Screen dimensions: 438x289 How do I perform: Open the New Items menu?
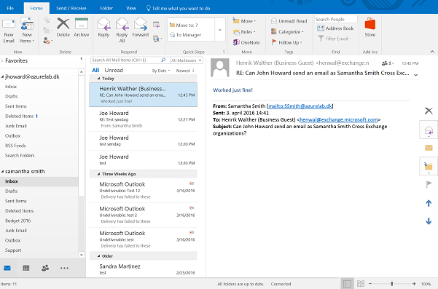27,30
